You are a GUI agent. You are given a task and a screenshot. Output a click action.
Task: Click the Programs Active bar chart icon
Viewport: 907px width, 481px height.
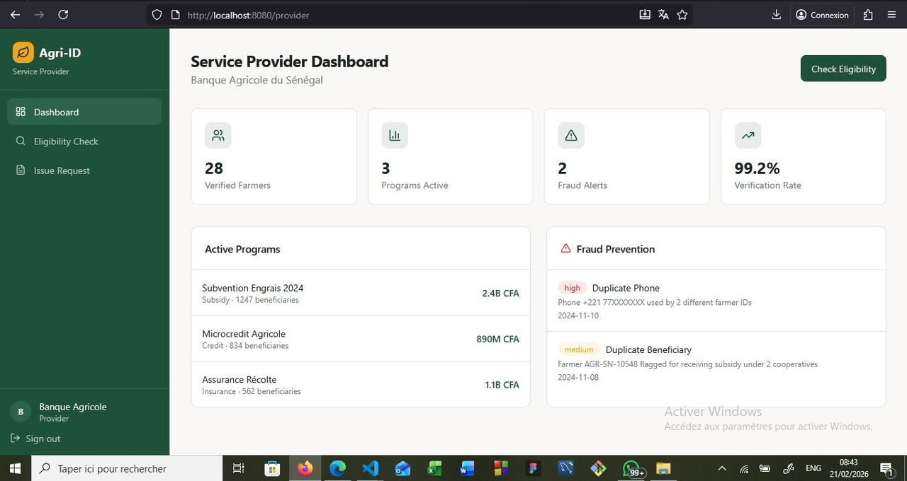395,135
